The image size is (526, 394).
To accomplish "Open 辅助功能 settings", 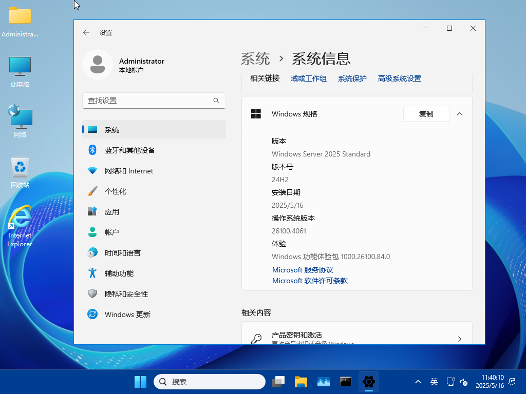I will coord(154,273).
